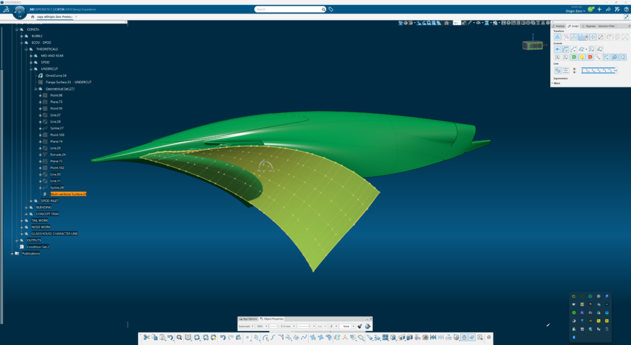Open the Help question mark icon
This screenshot has height=345, width=631.
626,9
